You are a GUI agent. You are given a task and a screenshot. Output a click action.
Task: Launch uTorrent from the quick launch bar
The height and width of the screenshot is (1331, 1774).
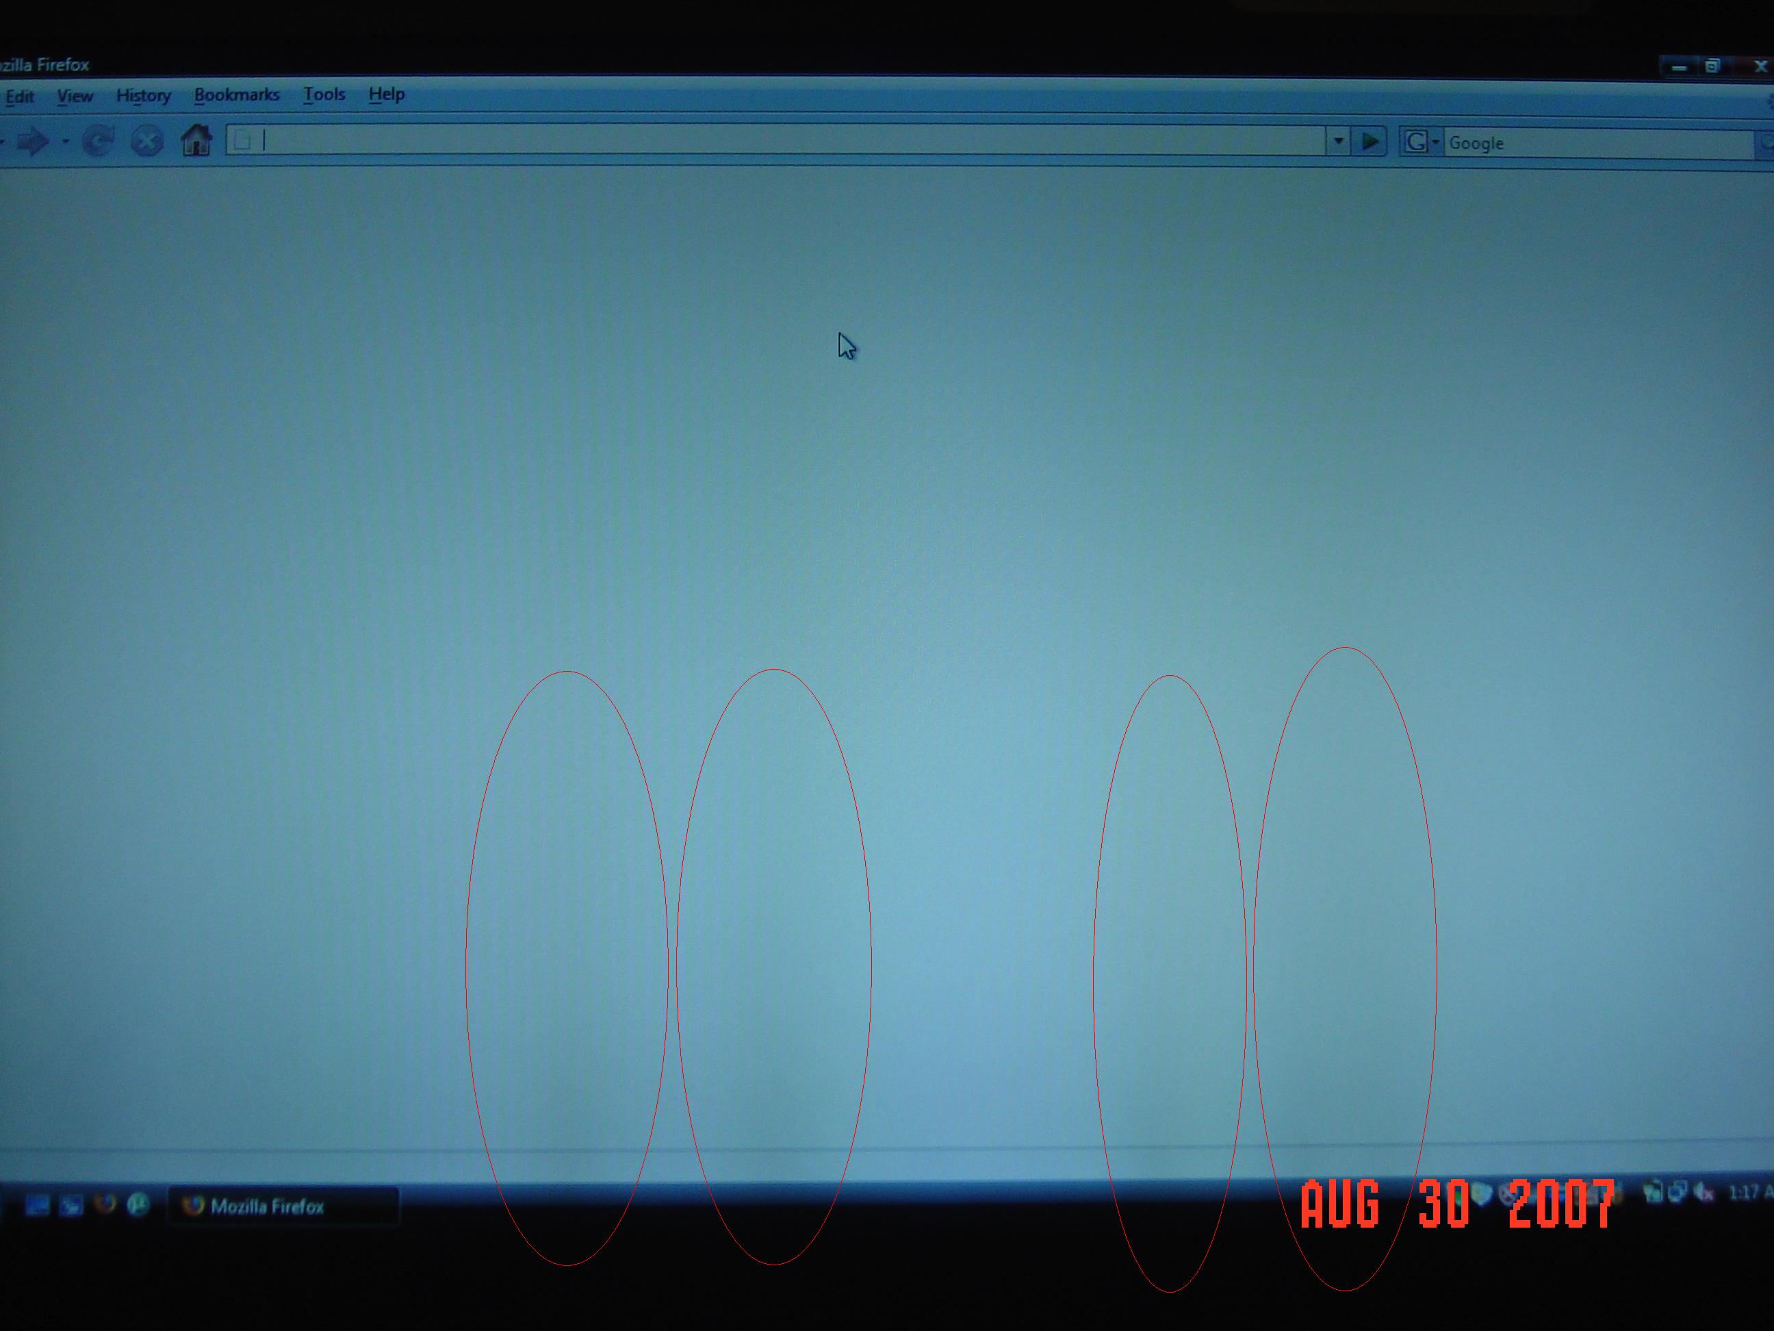tap(139, 1205)
